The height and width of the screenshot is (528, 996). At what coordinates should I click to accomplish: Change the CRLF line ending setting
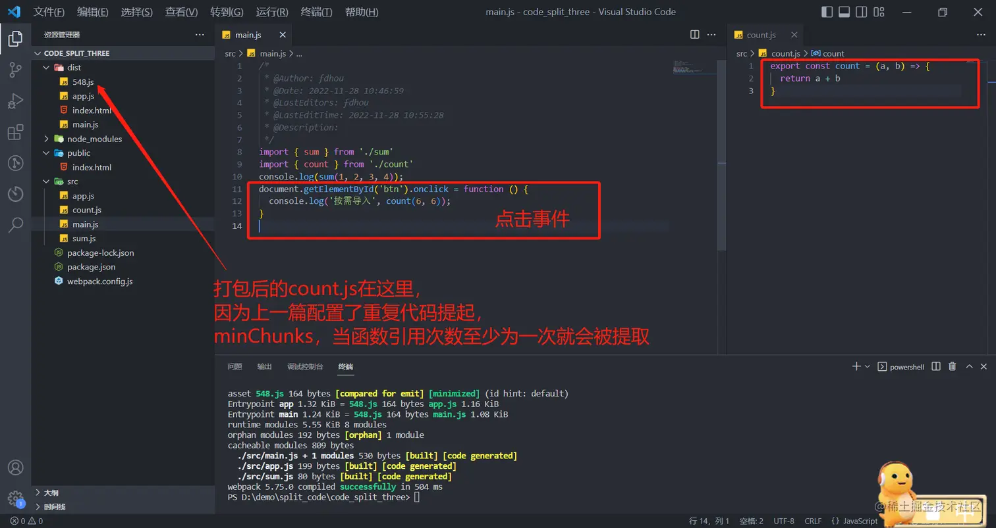(x=813, y=521)
